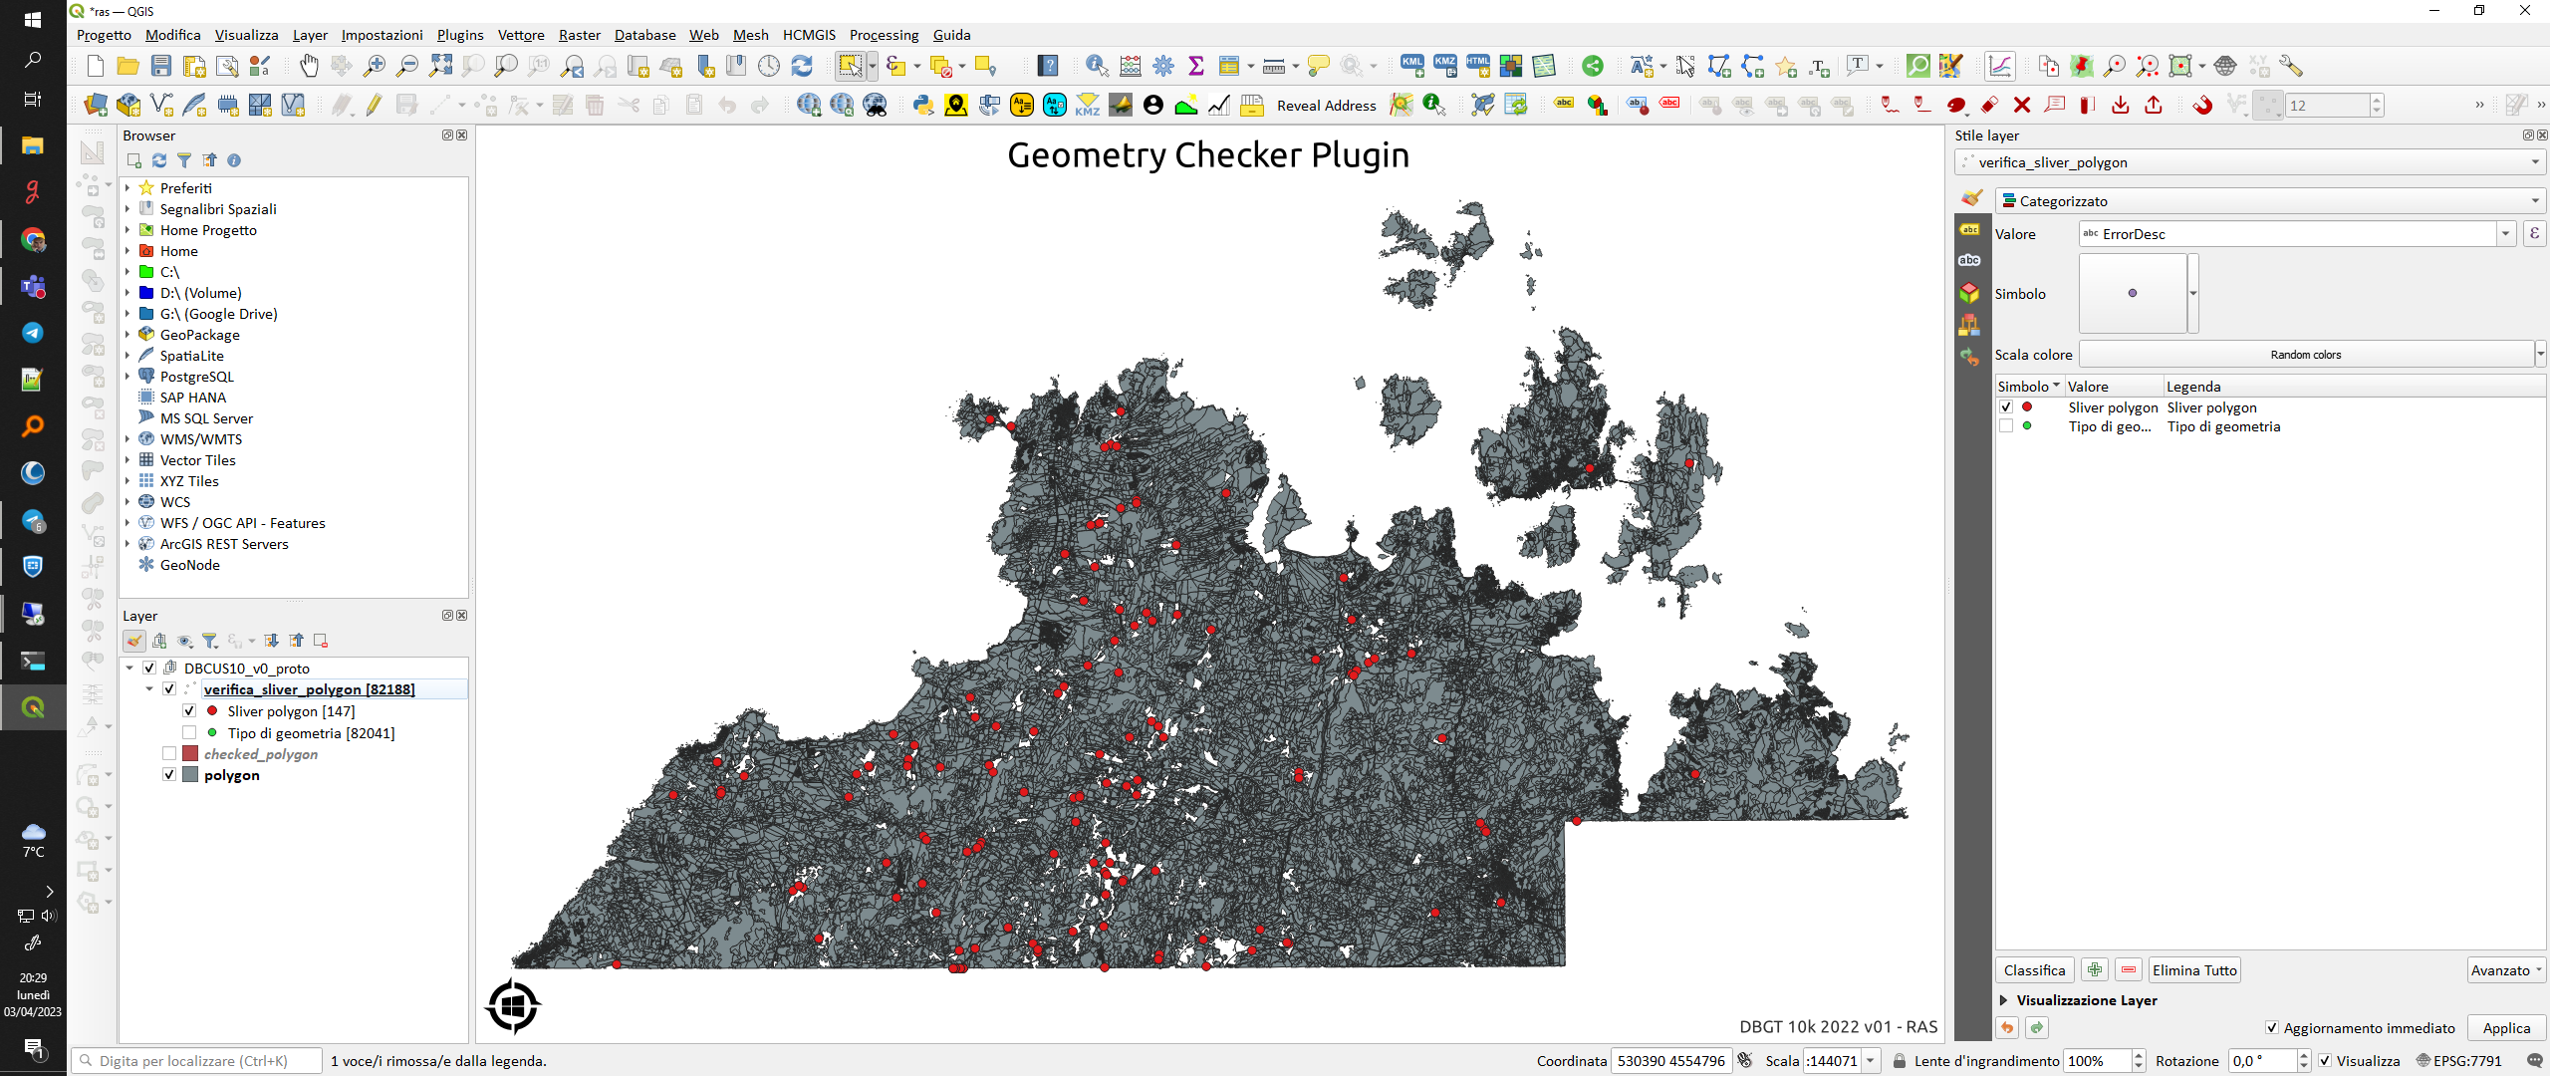Click the Random colors color ramp
This screenshot has width=2550, height=1076.
click(x=2305, y=355)
